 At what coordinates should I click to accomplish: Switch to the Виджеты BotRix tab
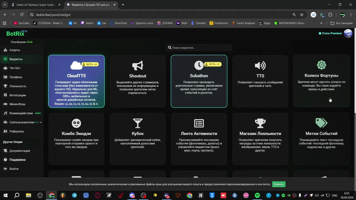pos(91,5)
